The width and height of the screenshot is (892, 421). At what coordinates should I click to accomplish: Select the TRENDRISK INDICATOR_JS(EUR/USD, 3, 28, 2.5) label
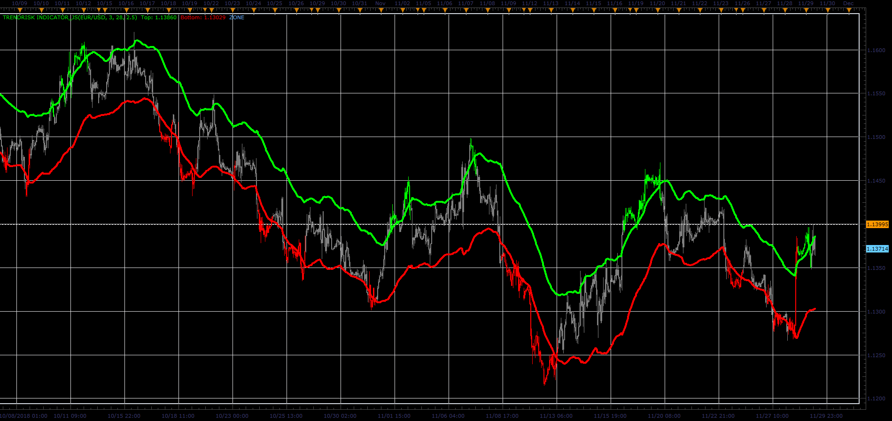[x=70, y=17]
